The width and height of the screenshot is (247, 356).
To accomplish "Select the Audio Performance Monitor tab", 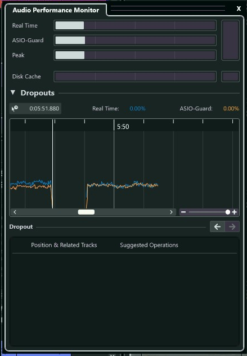I will pyautogui.click(x=56, y=10).
